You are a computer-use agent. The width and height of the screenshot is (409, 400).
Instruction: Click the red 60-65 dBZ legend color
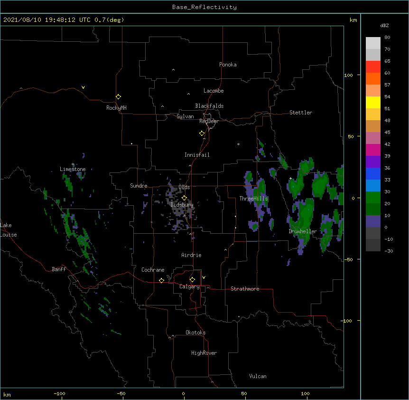coord(373,67)
